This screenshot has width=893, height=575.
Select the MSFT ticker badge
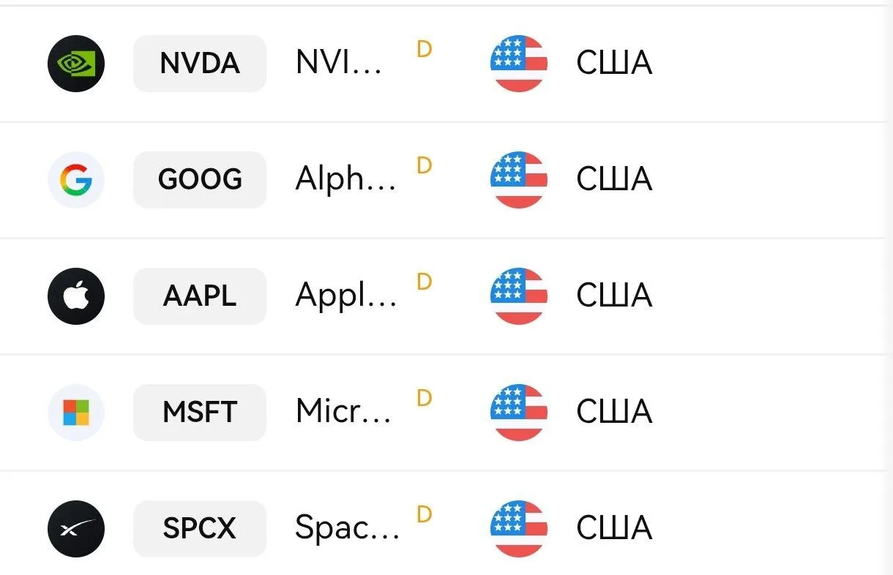point(200,413)
